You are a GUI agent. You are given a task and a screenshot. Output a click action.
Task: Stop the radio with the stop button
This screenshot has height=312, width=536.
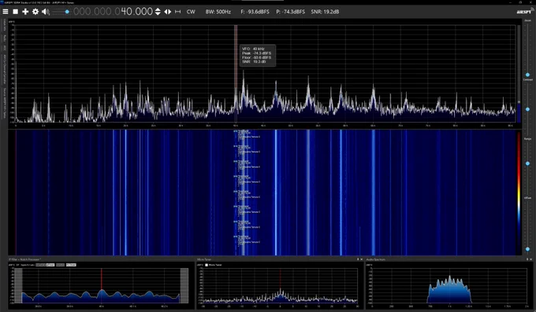pos(16,12)
